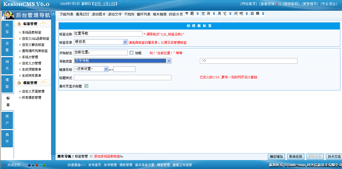Image resolution: width=342 pixels, height=169 pixels.
Task: Click the 标签管理 folder icon
Action: pos(19,24)
